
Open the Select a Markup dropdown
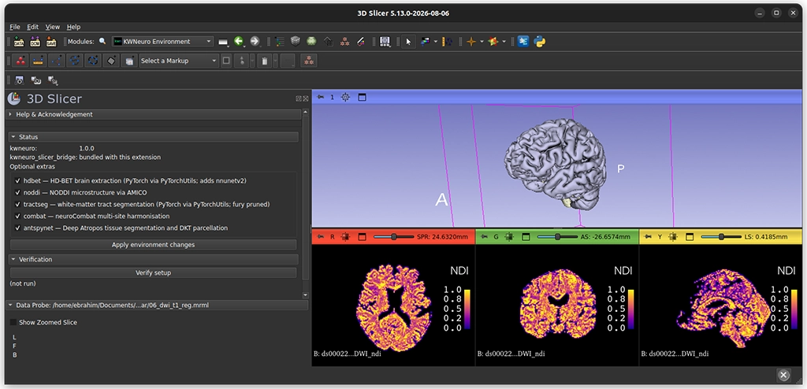pyautogui.click(x=179, y=61)
